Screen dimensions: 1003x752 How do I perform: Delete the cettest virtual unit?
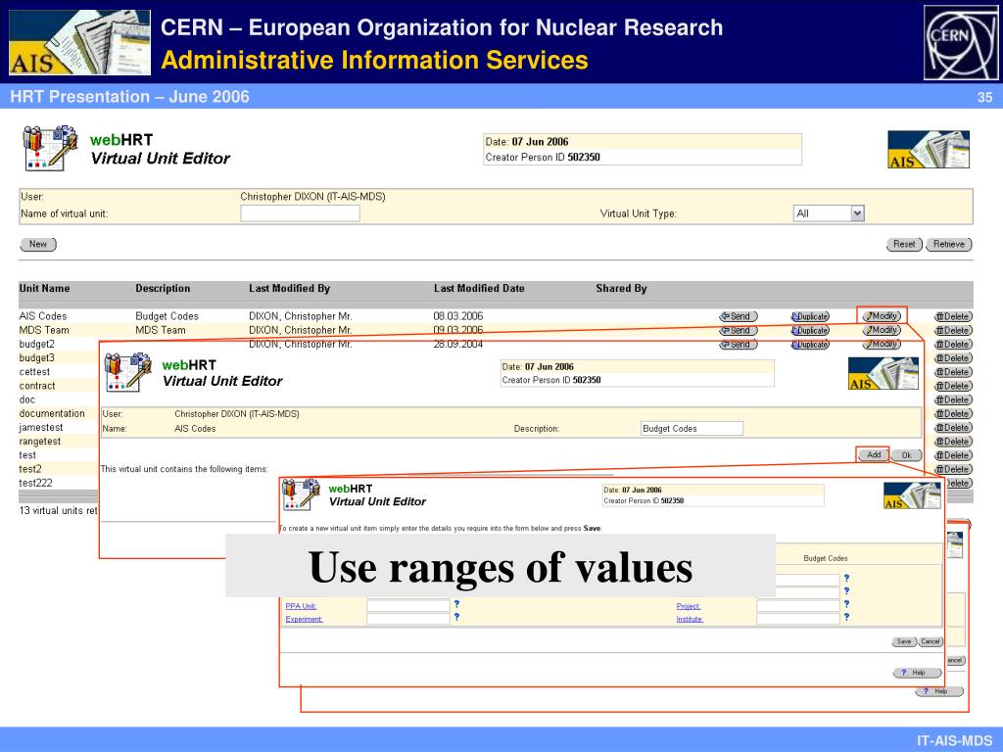(953, 372)
